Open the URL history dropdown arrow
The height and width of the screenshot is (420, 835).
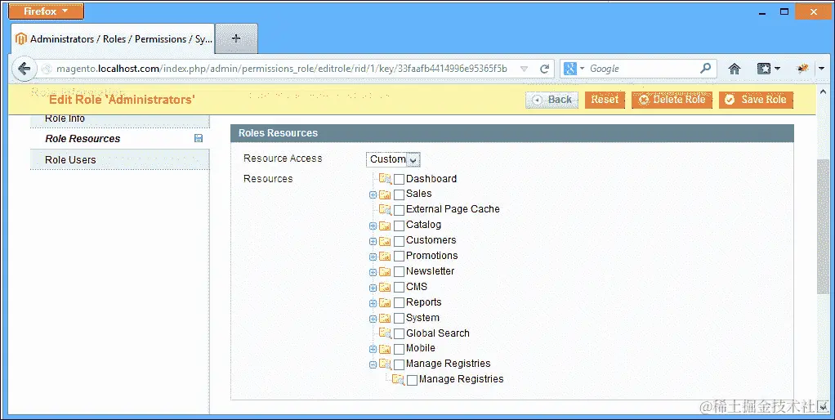[524, 69]
